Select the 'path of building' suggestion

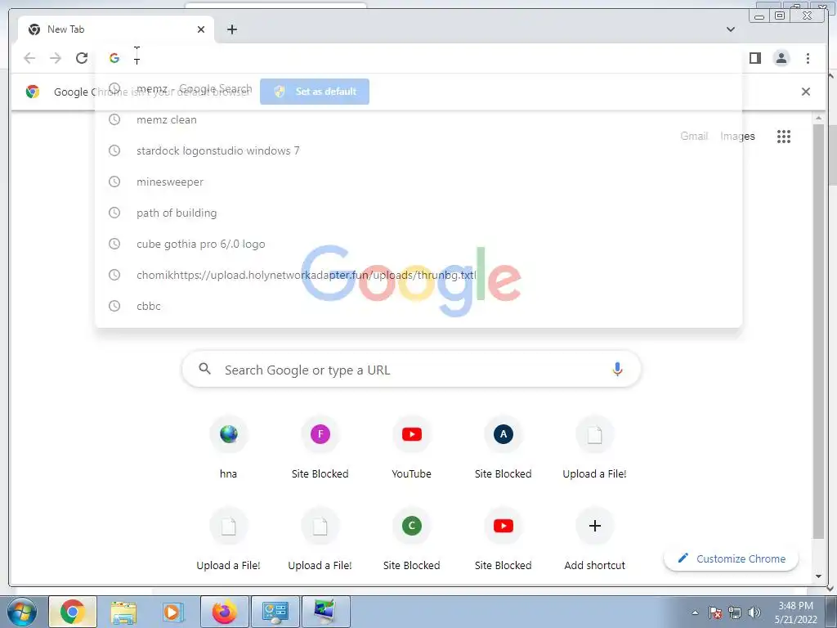418,213
